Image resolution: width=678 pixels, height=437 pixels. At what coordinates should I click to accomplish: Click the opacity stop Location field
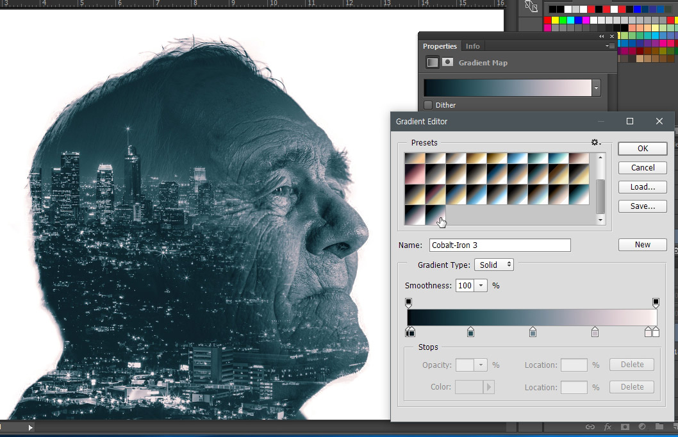574,365
